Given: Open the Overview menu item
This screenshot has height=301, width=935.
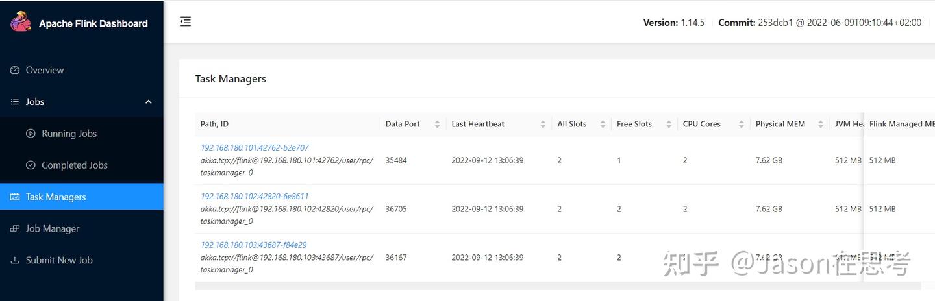Looking at the screenshot, I should pos(45,70).
